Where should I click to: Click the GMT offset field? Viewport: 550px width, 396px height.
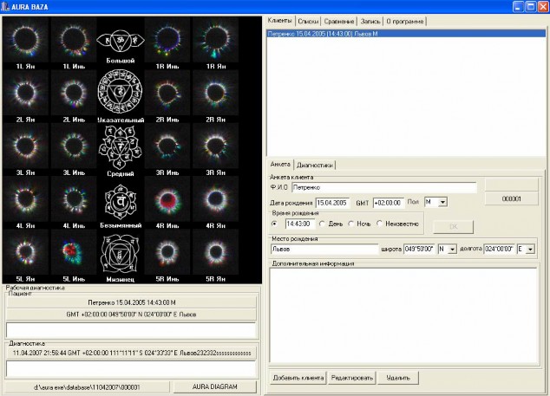tap(389, 203)
